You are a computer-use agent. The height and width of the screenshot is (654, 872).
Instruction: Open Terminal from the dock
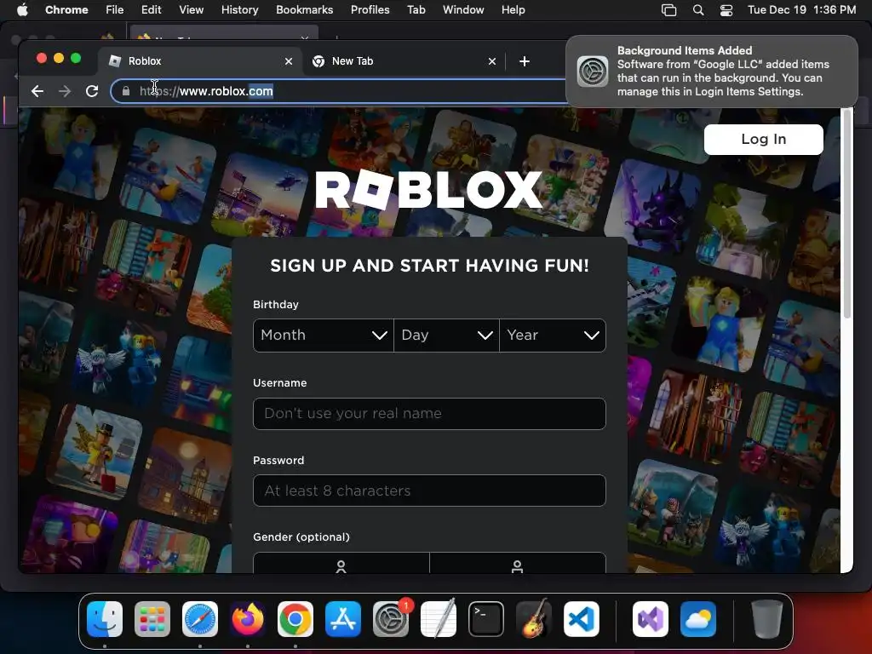(486, 619)
